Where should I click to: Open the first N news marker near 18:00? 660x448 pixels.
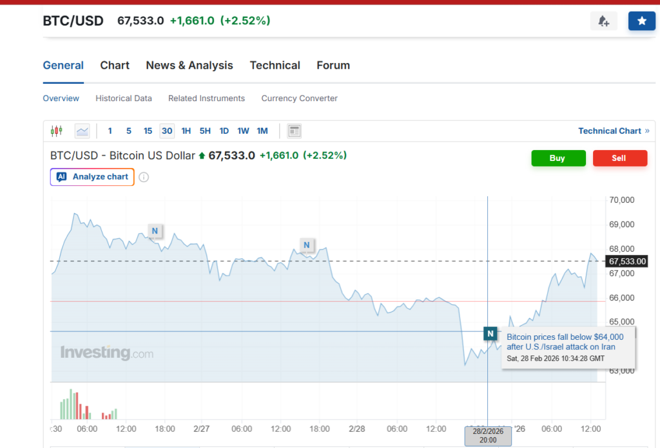tap(155, 230)
